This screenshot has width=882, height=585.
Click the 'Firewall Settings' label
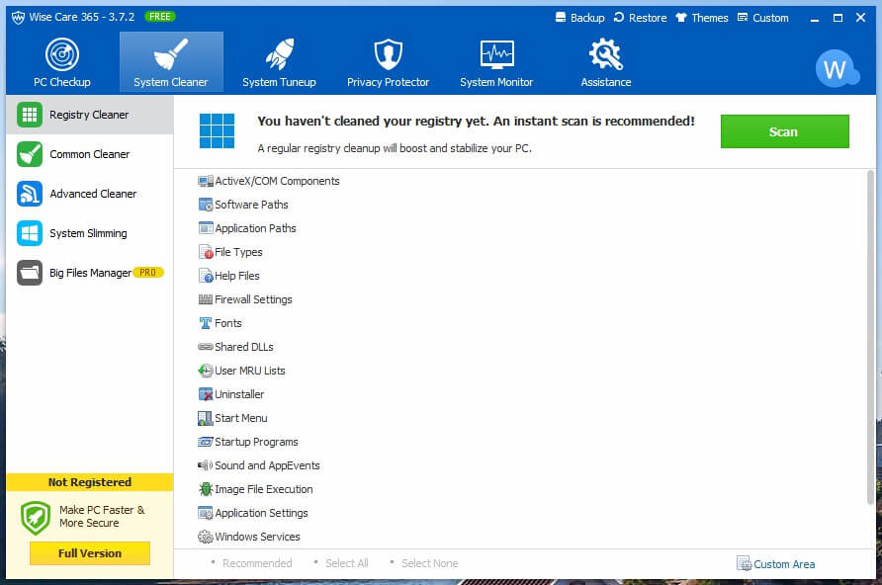pyautogui.click(x=253, y=299)
